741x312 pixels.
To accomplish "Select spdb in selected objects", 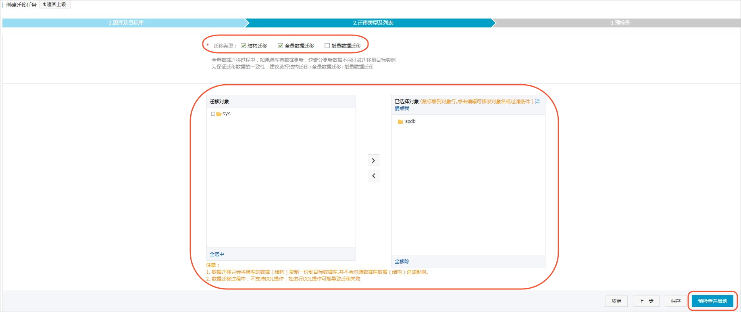I will tap(410, 121).
